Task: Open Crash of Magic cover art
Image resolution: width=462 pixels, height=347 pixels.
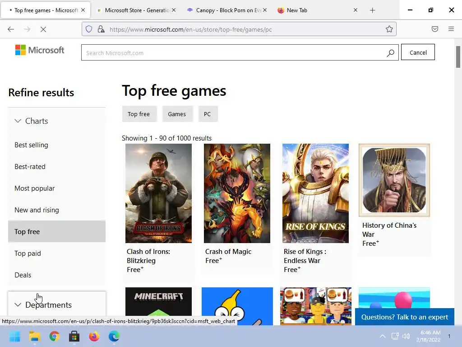Action: (237, 193)
